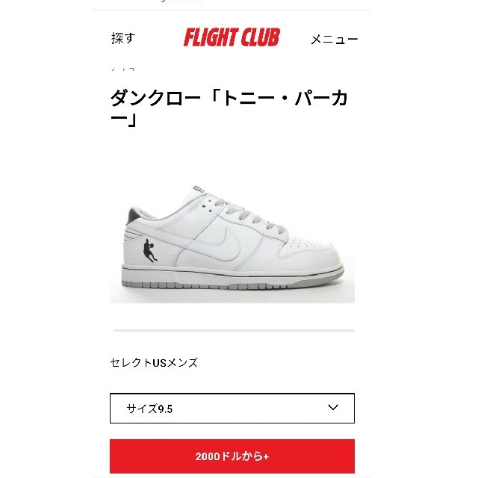This screenshot has height=478, width=478.
Task: Click the gray divider line below image
Action: pos(234,330)
